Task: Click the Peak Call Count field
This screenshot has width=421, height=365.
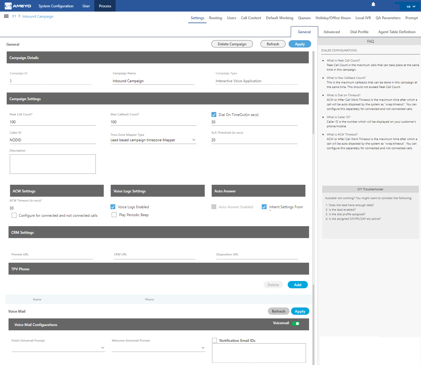Action: [52, 122]
